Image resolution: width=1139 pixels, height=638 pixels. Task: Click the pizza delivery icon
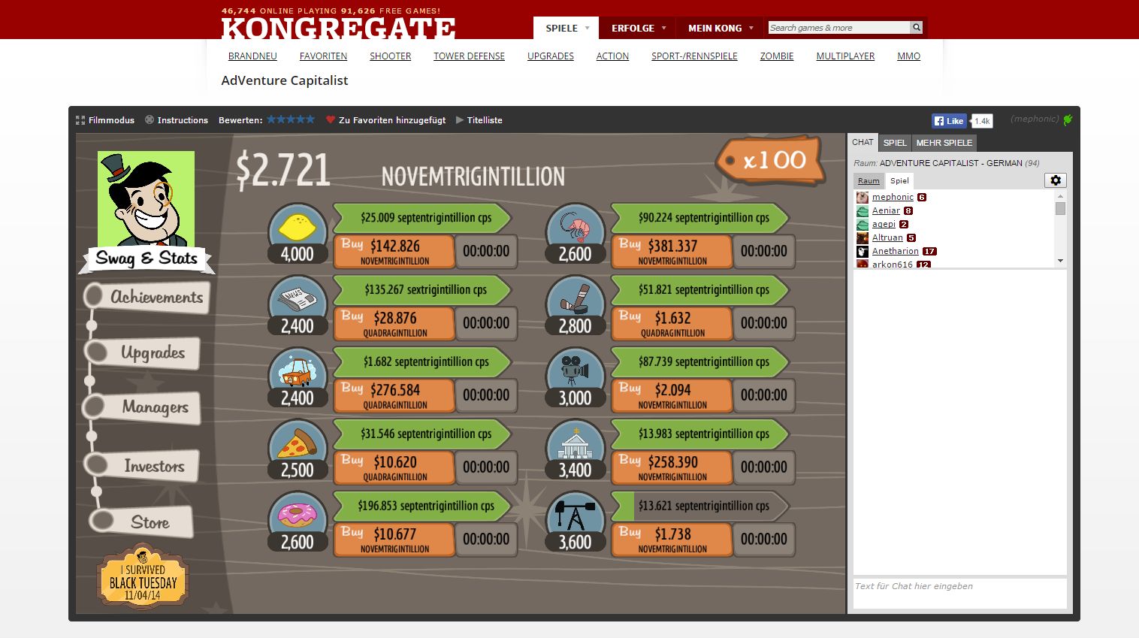(297, 442)
